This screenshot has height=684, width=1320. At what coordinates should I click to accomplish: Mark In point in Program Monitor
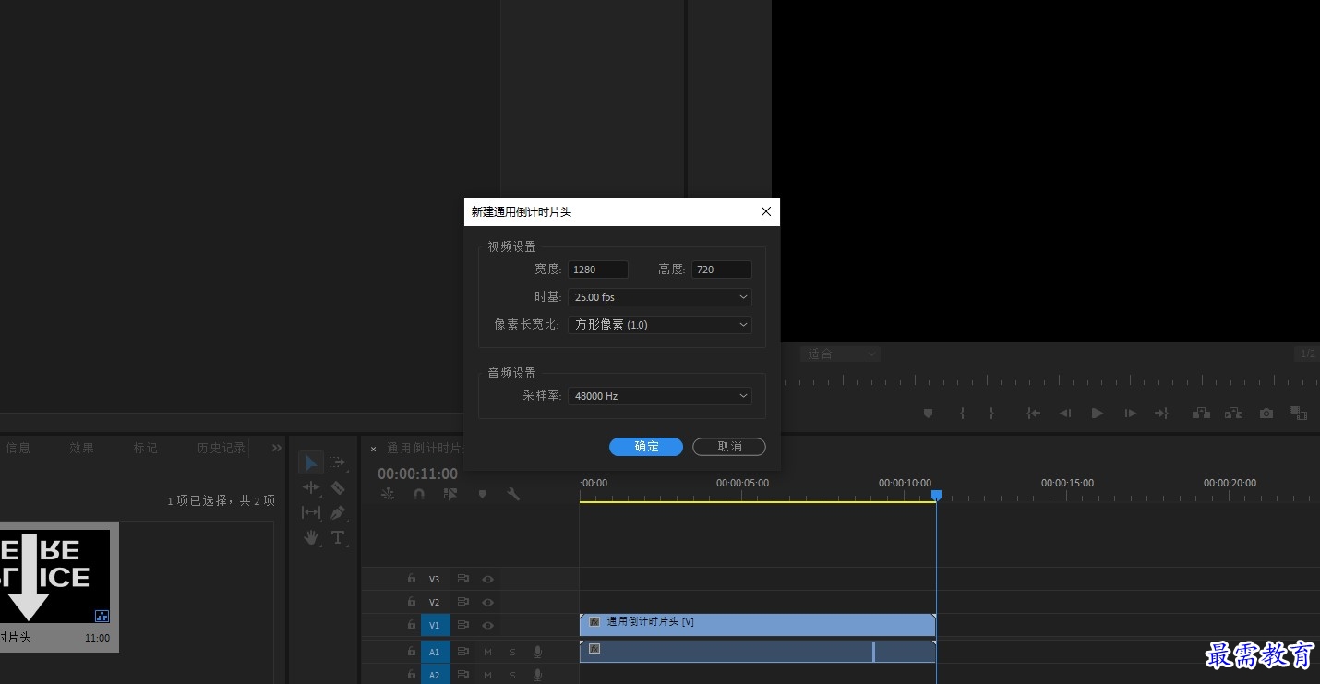[962, 414]
